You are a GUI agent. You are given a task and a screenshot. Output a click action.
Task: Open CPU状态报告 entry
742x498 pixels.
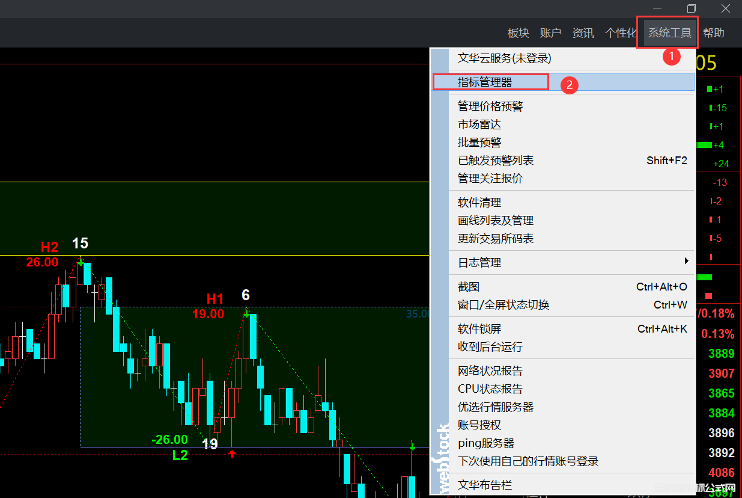[x=572, y=389]
